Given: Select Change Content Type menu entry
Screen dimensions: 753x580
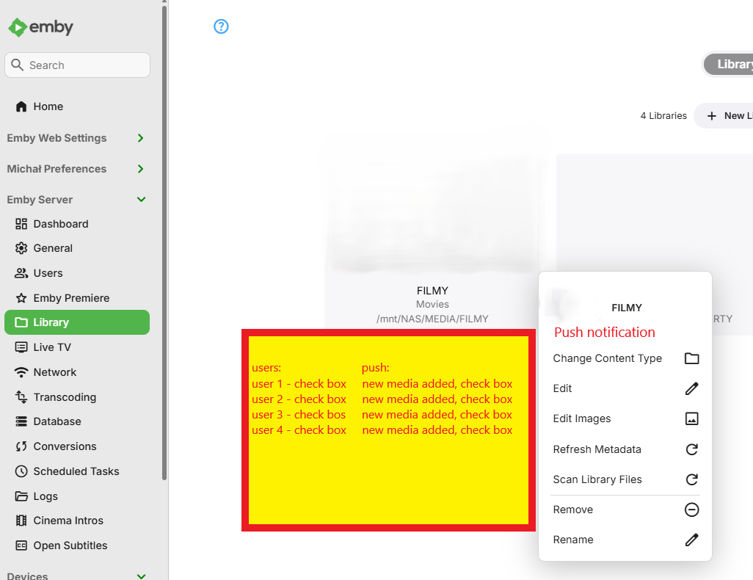Looking at the screenshot, I should (625, 358).
